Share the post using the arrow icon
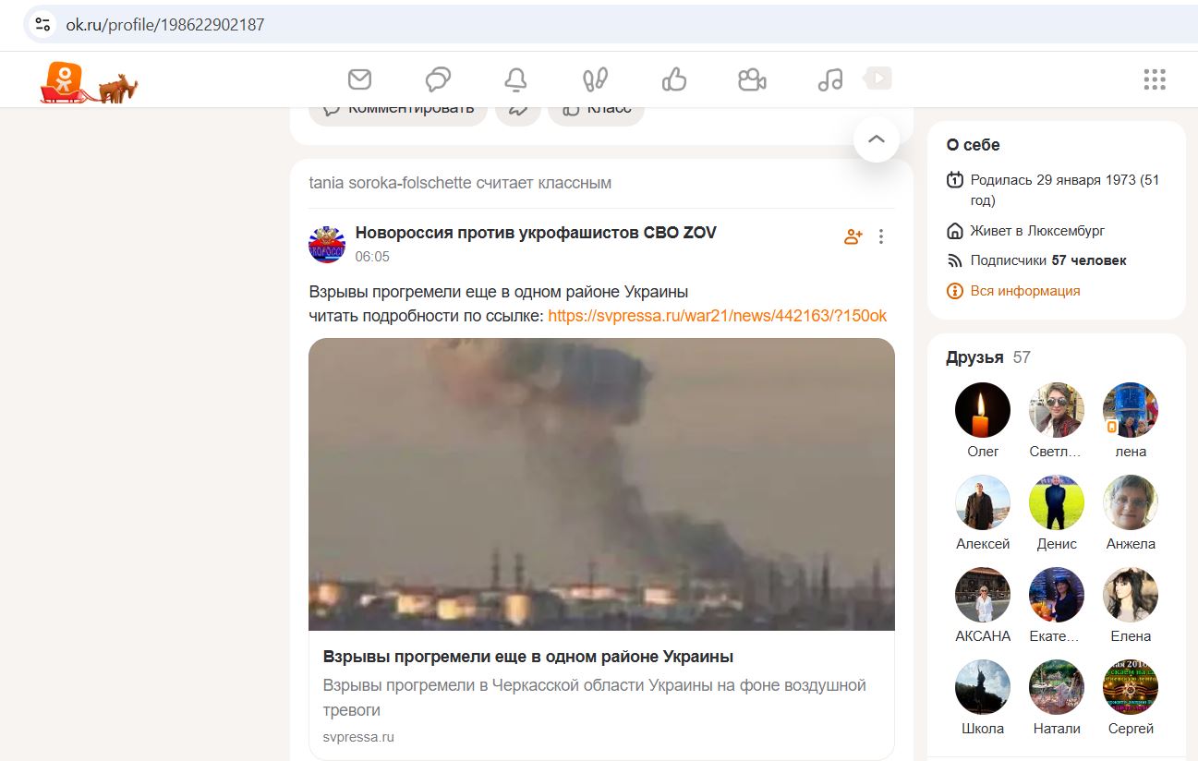Viewport: 1198px width, 761px height. [517, 107]
